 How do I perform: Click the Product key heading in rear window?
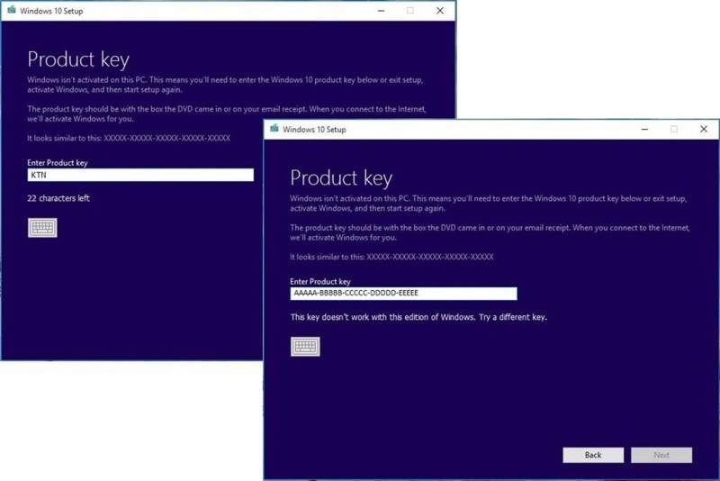(78, 59)
